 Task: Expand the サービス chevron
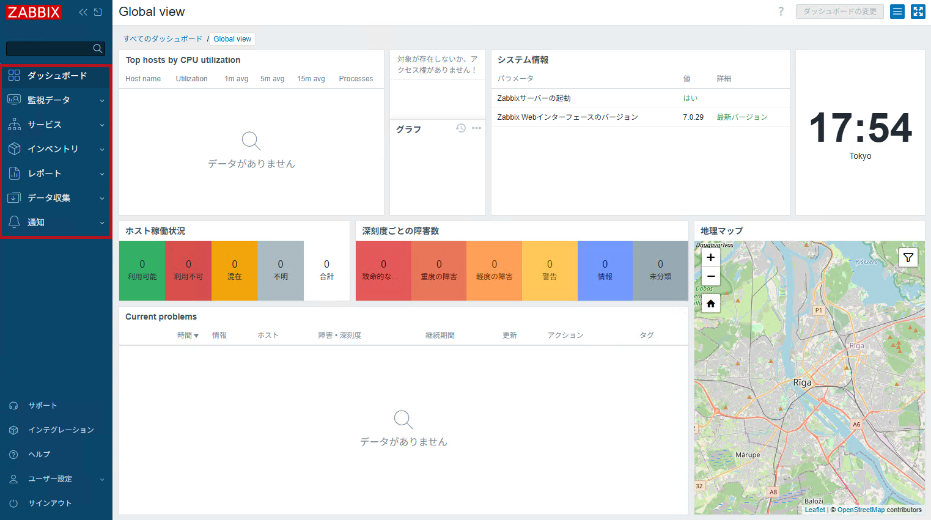click(x=102, y=125)
